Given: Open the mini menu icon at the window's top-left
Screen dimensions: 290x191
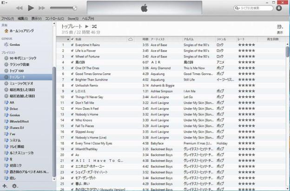Looking at the screenshot, I should [x=4, y=3].
